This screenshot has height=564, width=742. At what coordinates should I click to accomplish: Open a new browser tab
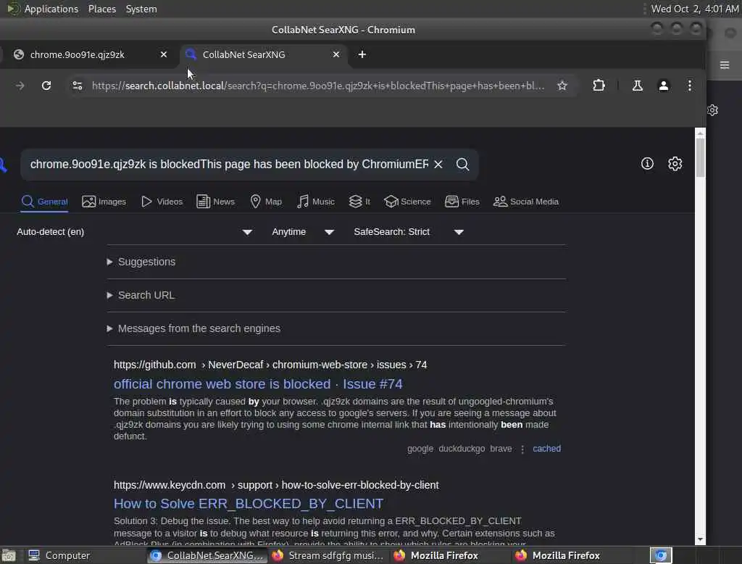coord(362,54)
